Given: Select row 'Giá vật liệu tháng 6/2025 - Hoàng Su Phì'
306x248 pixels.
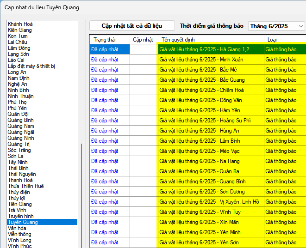Looking at the screenshot, I should (211, 121).
